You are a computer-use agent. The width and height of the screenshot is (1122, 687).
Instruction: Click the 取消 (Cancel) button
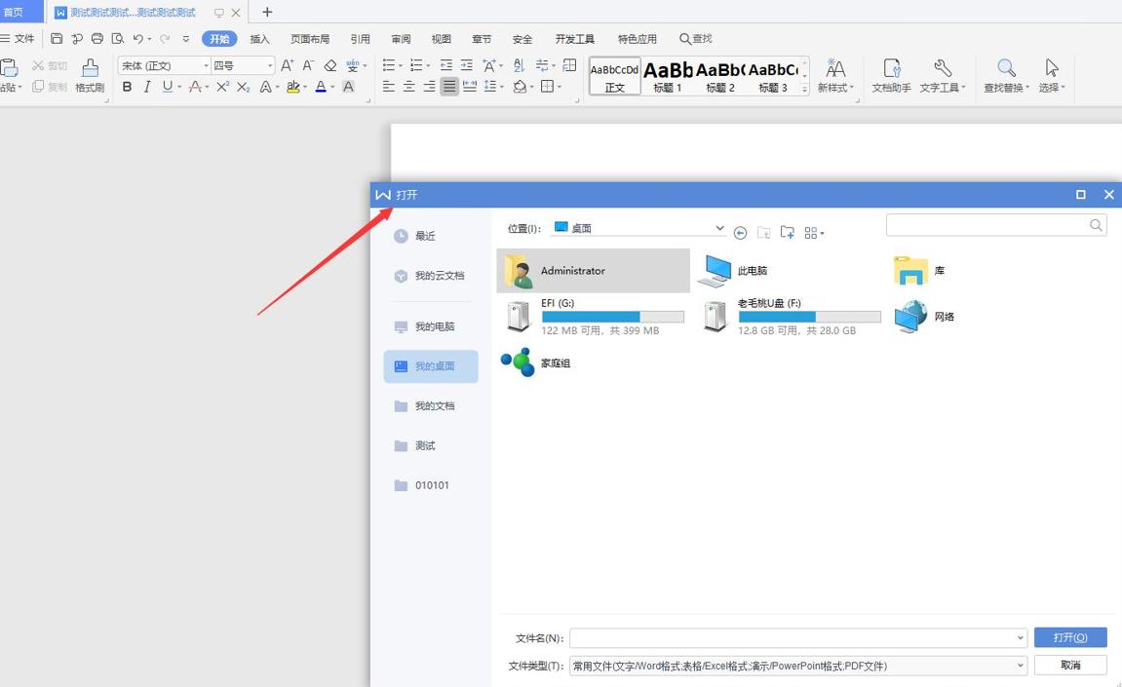tap(1069, 664)
